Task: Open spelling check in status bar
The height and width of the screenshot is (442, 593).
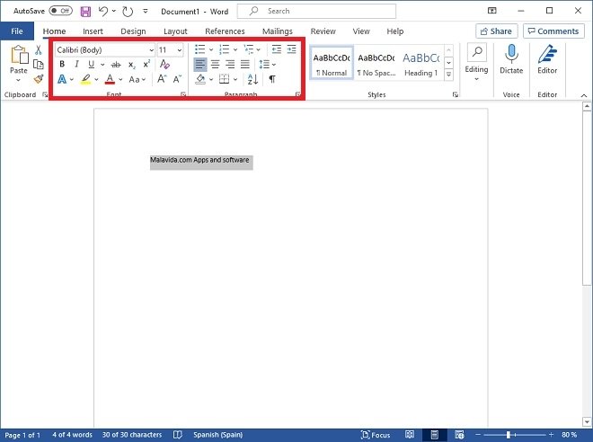Action: point(177,435)
